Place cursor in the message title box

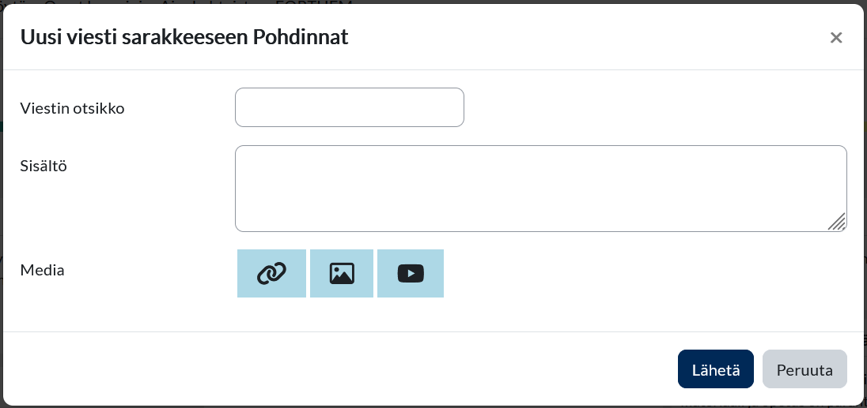[x=350, y=107]
